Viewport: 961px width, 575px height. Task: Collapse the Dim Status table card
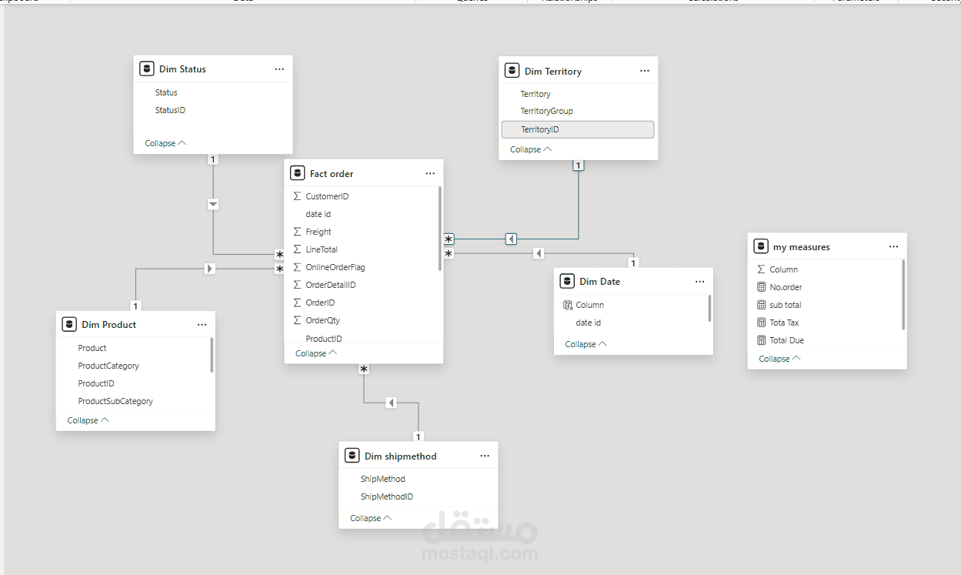point(165,143)
